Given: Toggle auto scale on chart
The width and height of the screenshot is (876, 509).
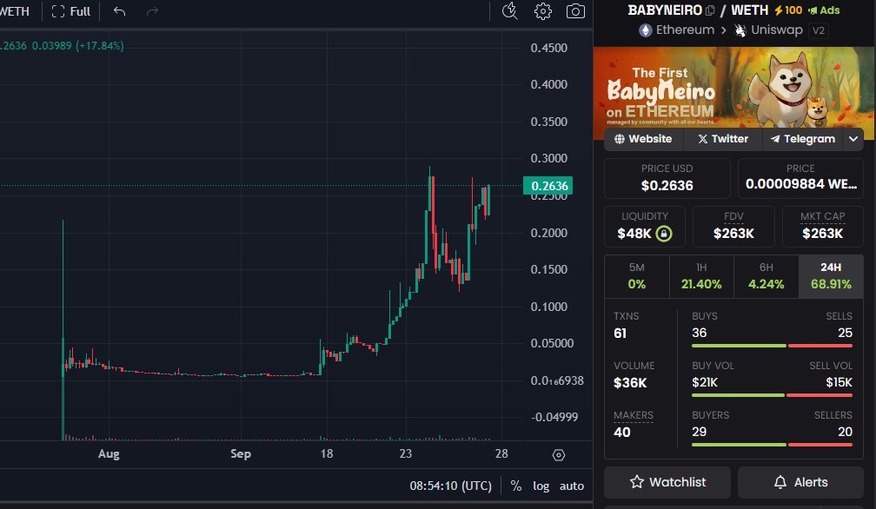Looking at the screenshot, I should 572,486.
